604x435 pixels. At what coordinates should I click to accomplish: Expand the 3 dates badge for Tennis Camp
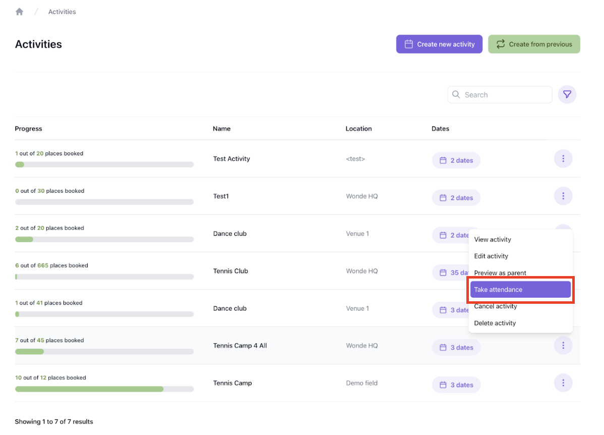click(456, 385)
